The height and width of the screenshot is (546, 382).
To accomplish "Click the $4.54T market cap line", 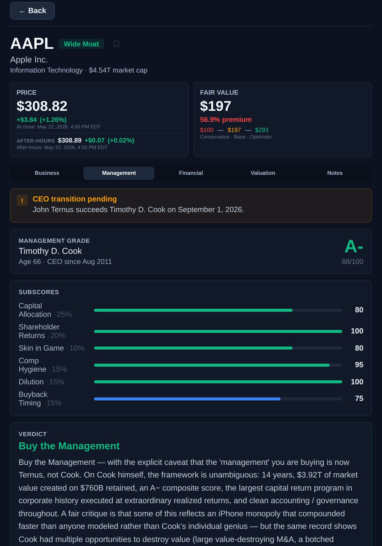I will pos(79,70).
